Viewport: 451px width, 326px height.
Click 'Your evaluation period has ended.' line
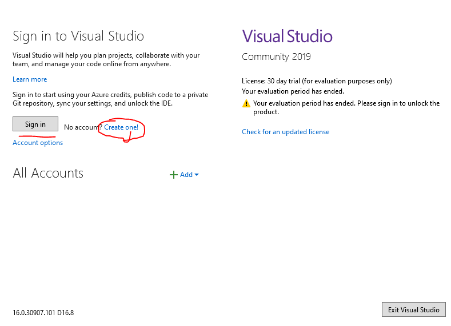point(293,91)
